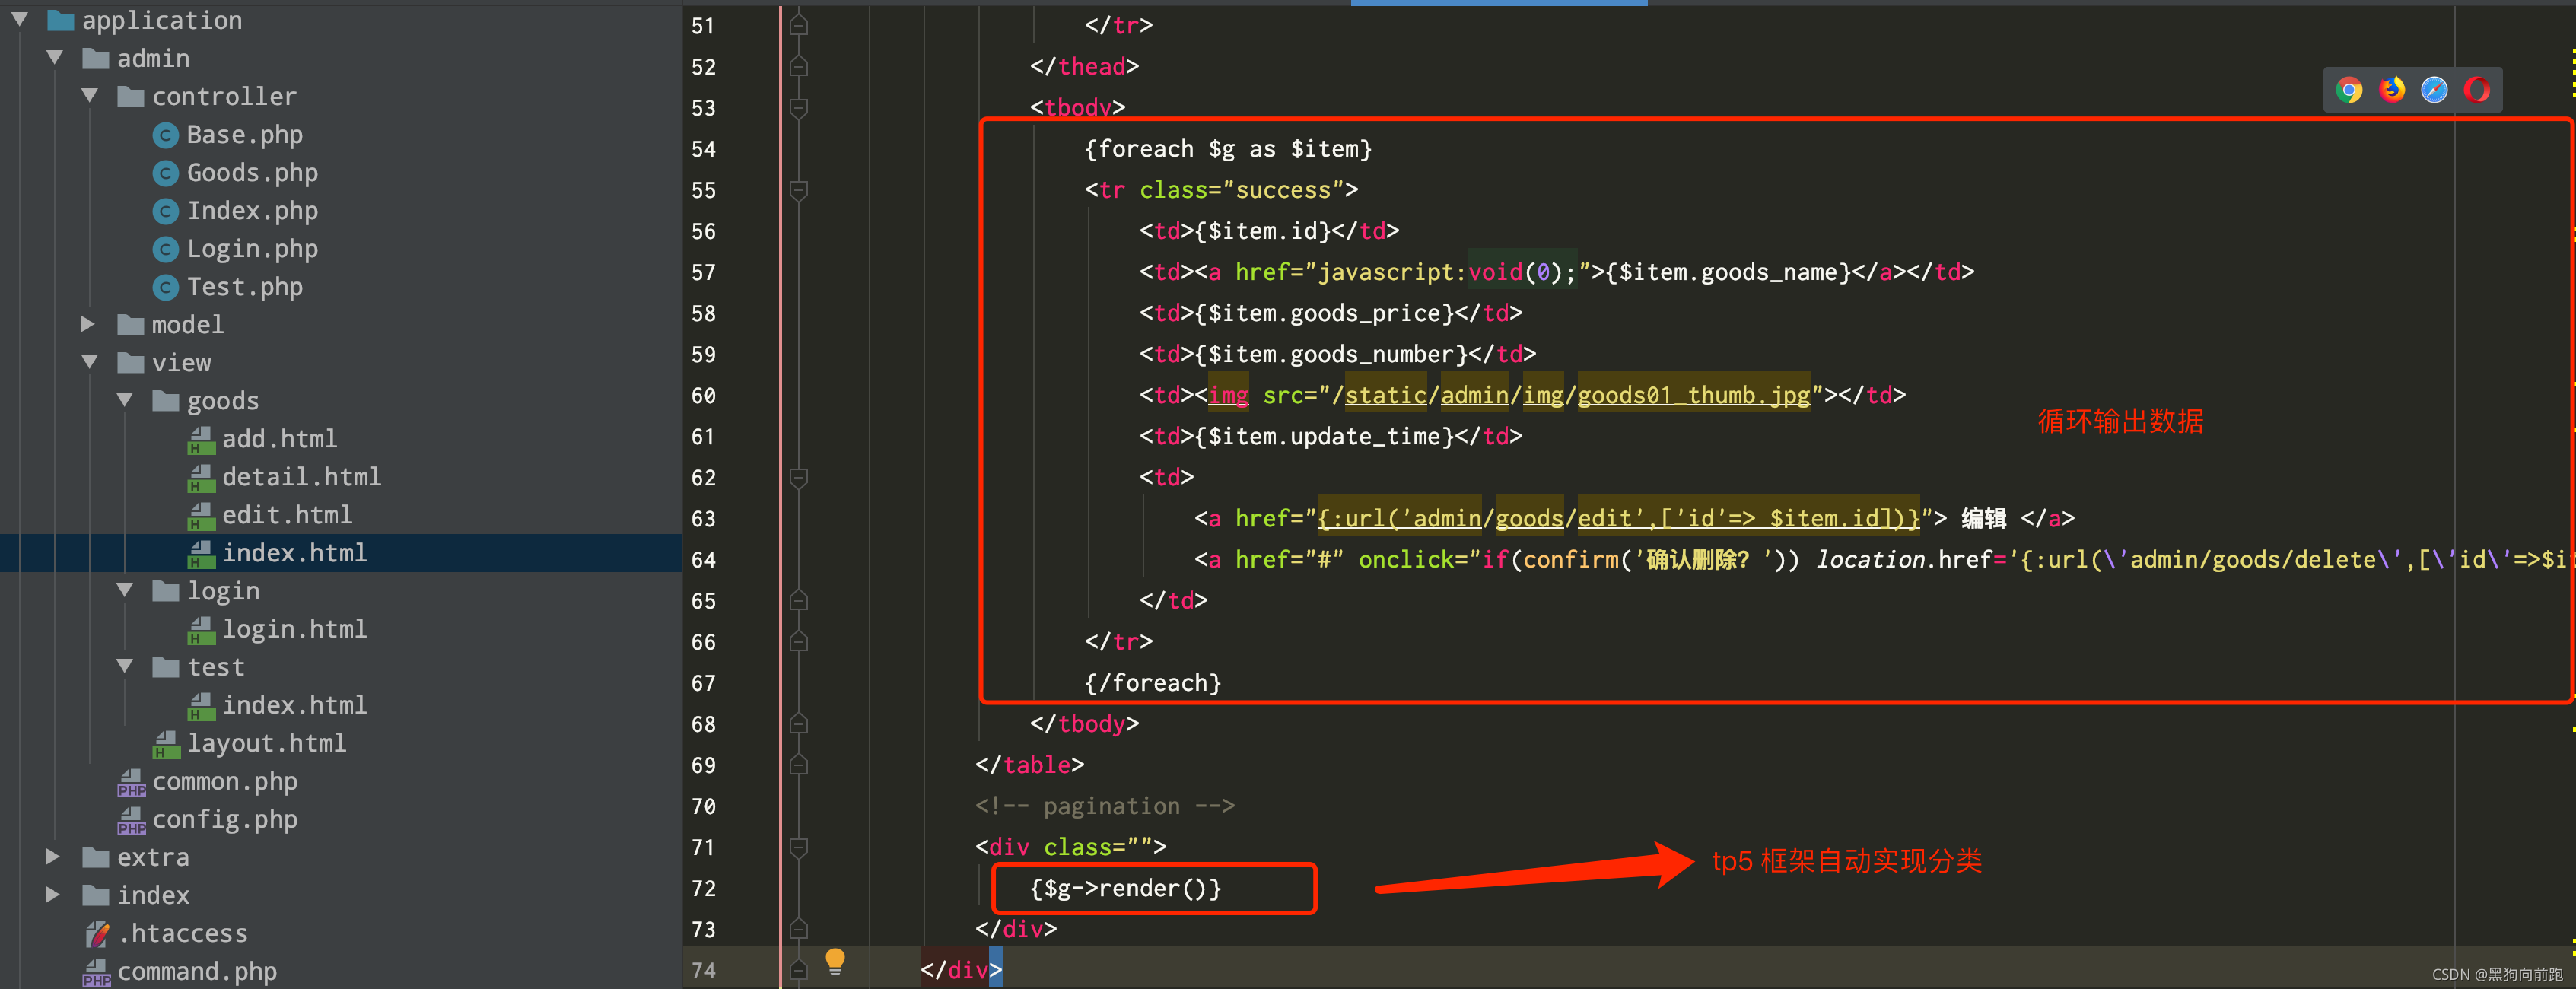The height and width of the screenshot is (989, 2576).
Task: Click the {foreach $g as $item} line
Action: tap(1228, 149)
